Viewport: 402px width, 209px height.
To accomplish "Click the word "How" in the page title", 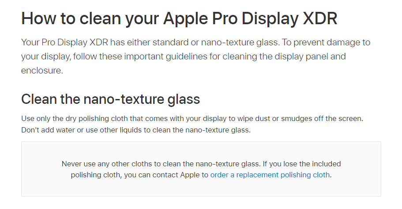I will pyautogui.click(x=37, y=18).
